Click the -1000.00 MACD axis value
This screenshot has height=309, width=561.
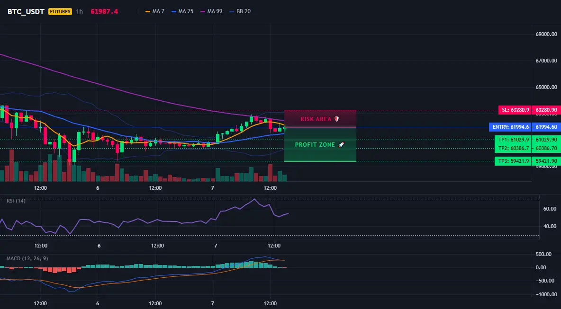(546, 294)
